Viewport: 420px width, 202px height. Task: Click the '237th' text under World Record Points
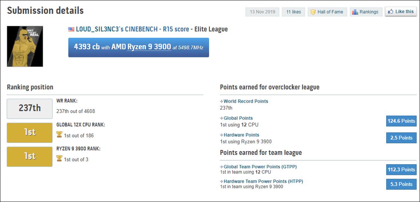pyautogui.click(x=226, y=108)
